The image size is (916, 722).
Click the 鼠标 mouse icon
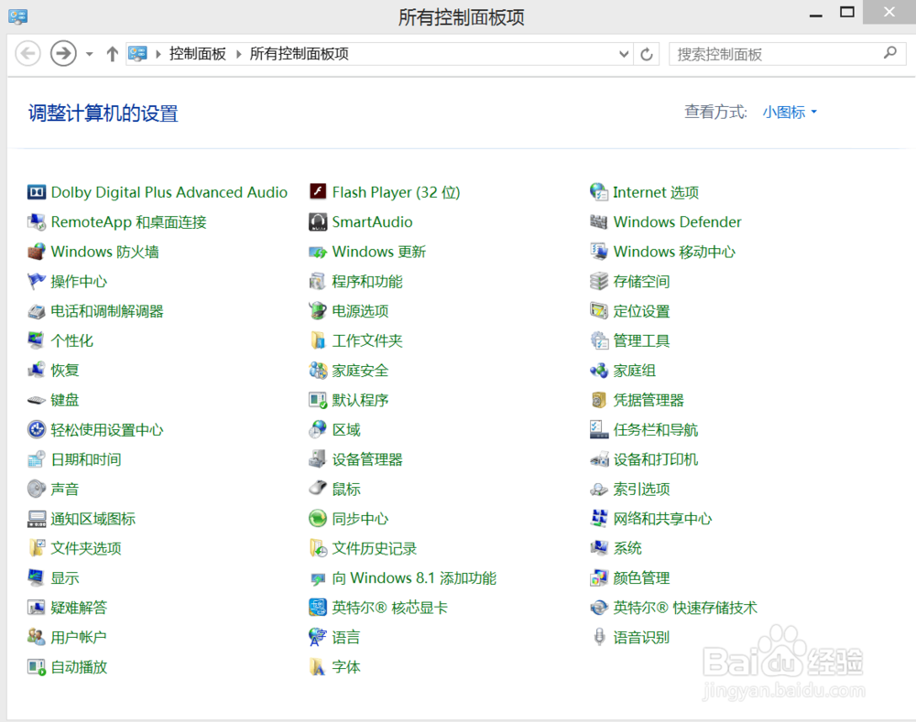click(x=318, y=489)
